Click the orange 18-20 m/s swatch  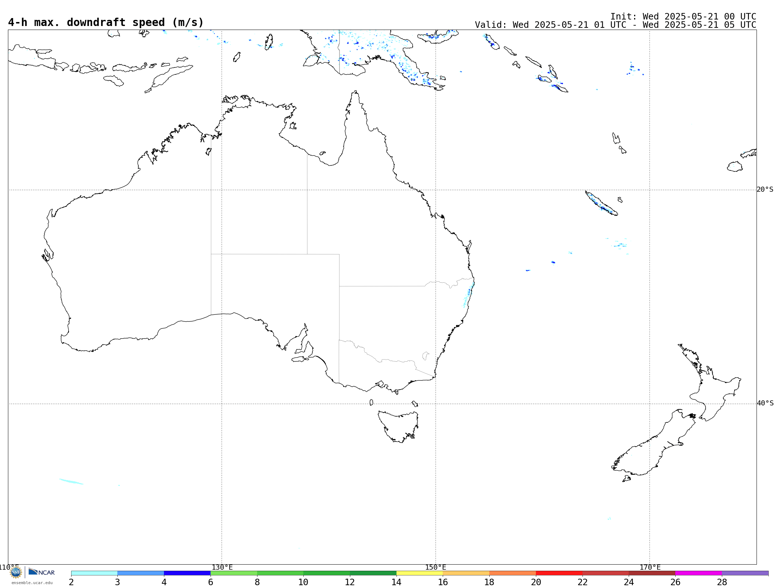point(513,573)
